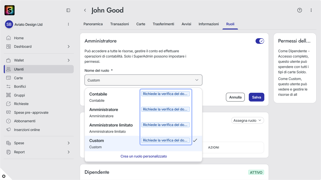Select the Contabile role option
This screenshot has height=180, width=321.
(x=143, y=97)
